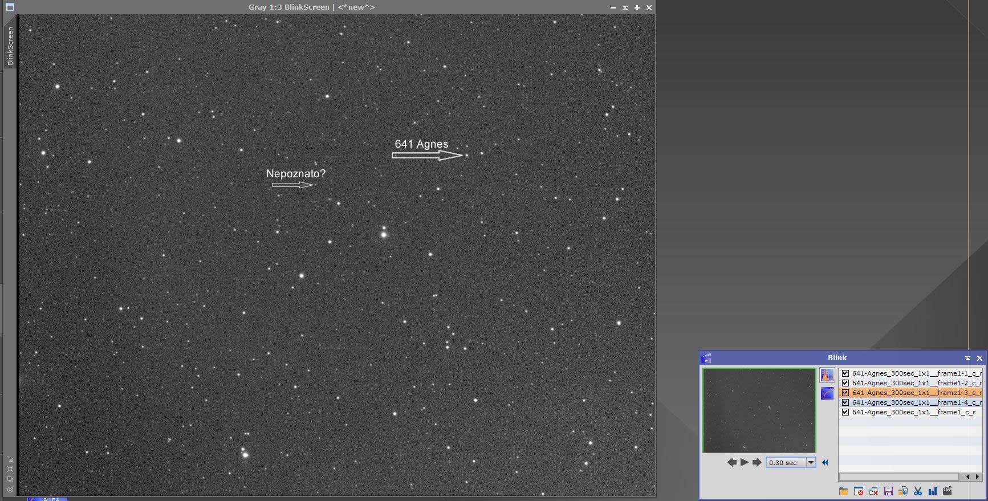Click the Blink preview thumbnail
This screenshot has width=988, height=501.
point(759,410)
